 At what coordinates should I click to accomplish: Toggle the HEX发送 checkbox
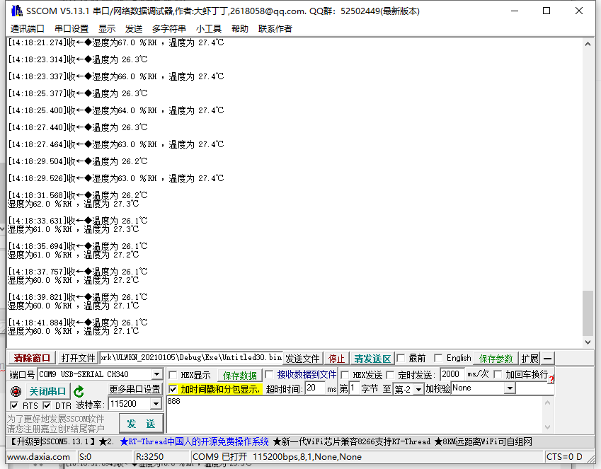[x=345, y=375]
